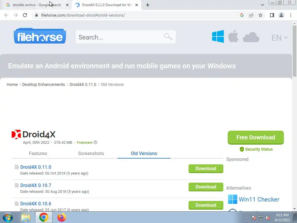This screenshot has width=297, height=223.
Task: Select the Old Versions tab
Action: pos(144,153)
